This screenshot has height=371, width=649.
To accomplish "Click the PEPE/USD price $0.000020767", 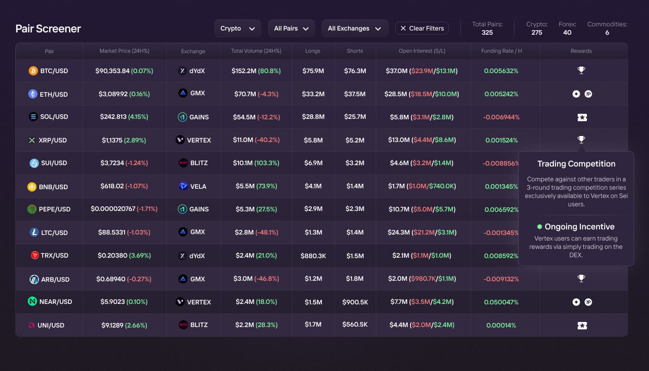I will pyautogui.click(x=113, y=209).
